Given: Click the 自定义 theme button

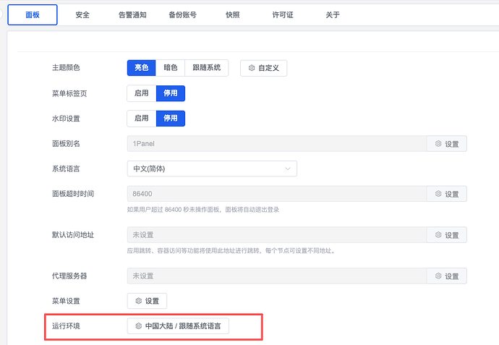Looking at the screenshot, I should [263, 68].
